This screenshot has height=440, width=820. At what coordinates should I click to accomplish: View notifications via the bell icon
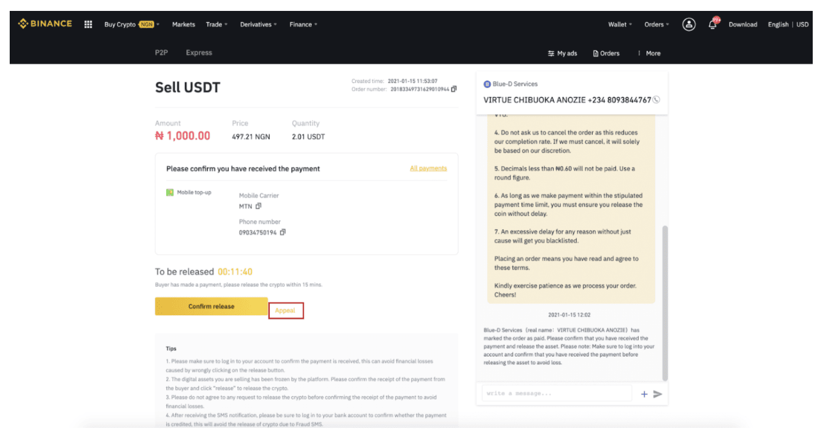click(x=713, y=24)
